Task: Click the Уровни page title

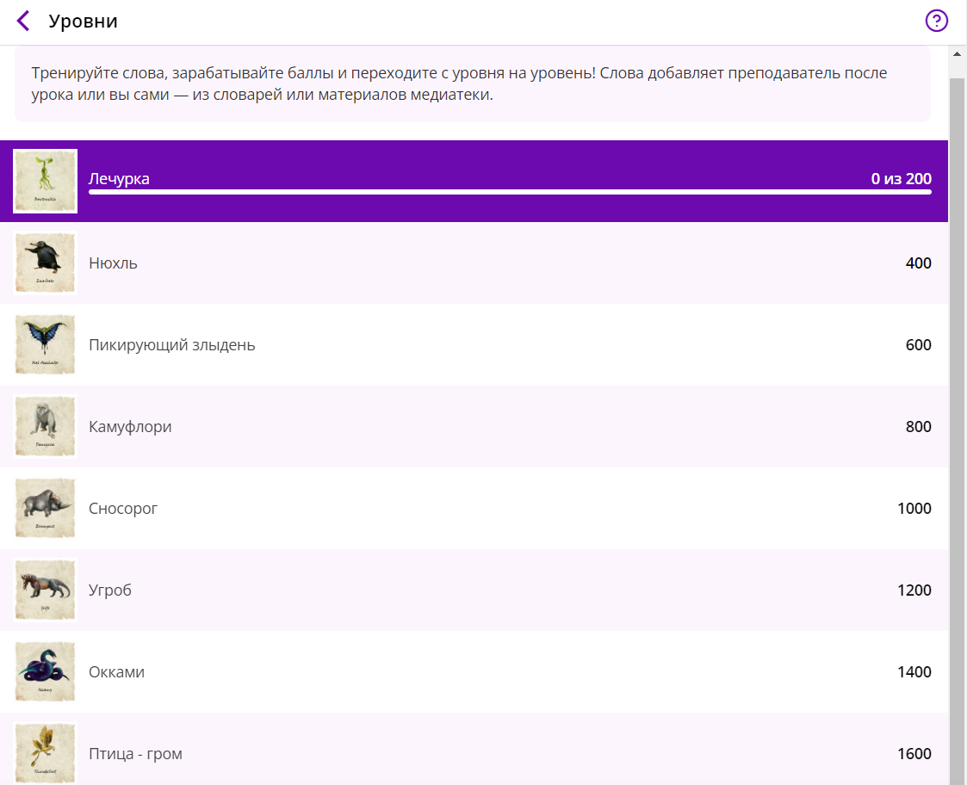Action: click(x=84, y=21)
